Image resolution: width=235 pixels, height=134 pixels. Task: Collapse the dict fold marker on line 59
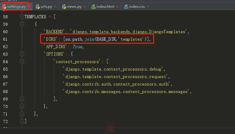pos(22,24)
